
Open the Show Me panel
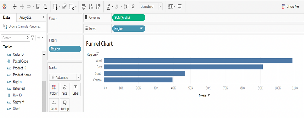click(x=290, y=6)
